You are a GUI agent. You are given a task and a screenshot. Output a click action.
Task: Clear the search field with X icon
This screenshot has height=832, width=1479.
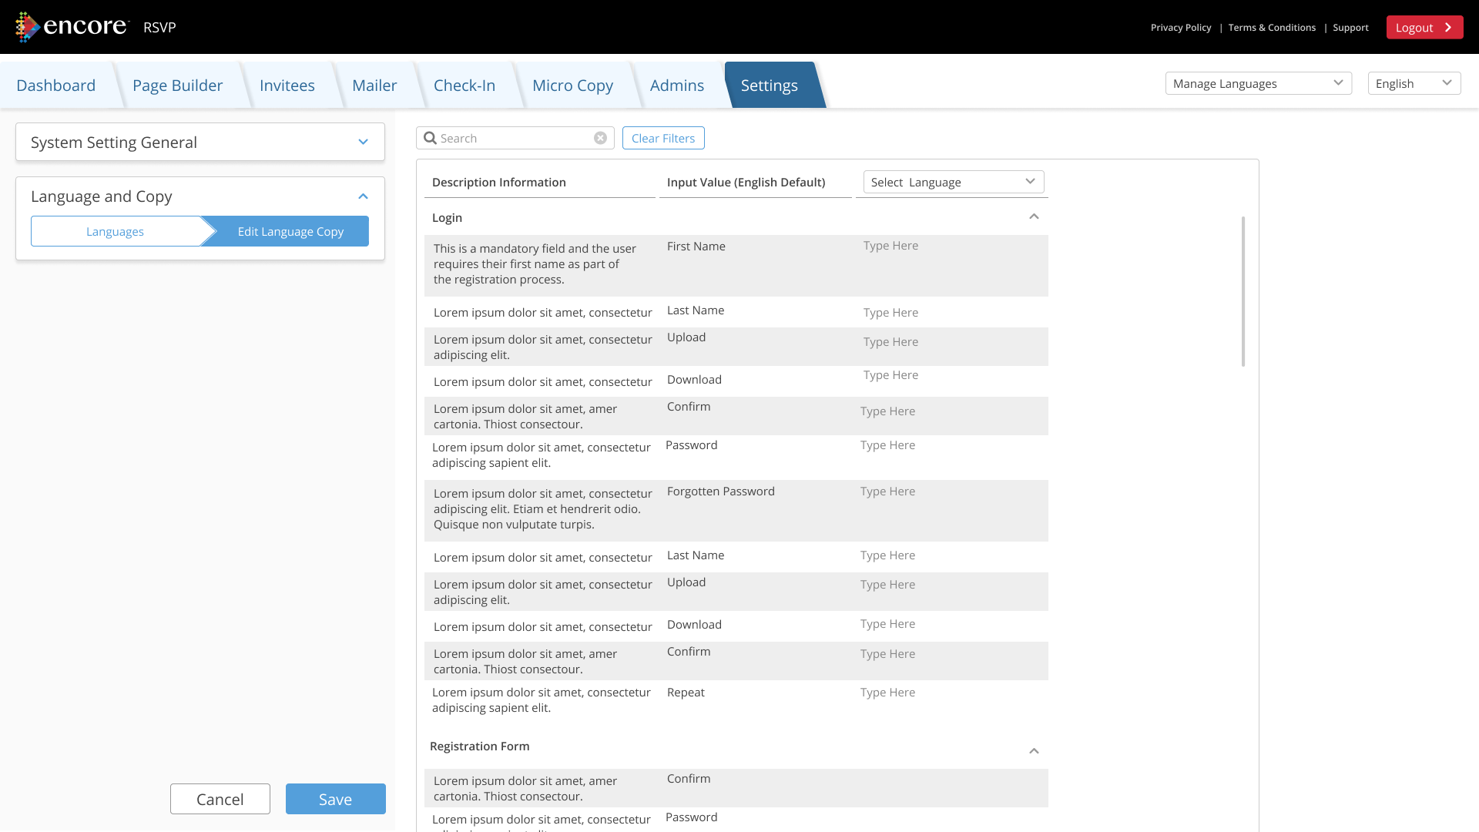click(x=600, y=139)
